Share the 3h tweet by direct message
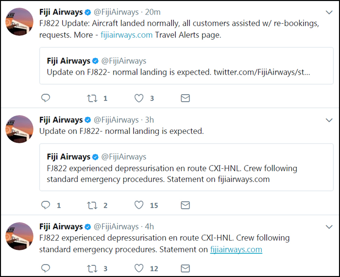The height and width of the screenshot is (277, 340). (x=185, y=205)
